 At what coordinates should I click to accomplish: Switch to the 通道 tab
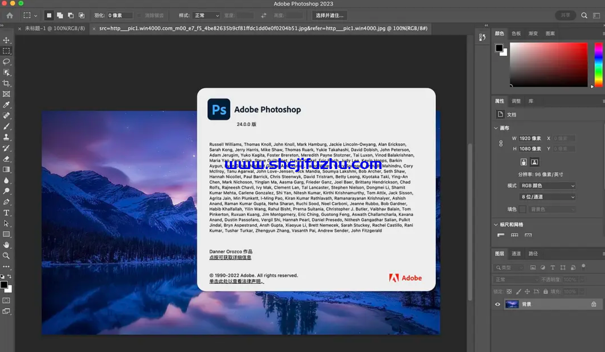pyautogui.click(x=516, y=254)
